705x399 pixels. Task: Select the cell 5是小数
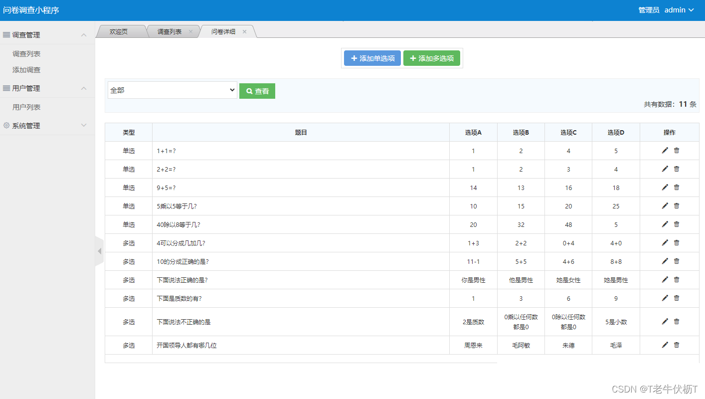tap(616, 322)
